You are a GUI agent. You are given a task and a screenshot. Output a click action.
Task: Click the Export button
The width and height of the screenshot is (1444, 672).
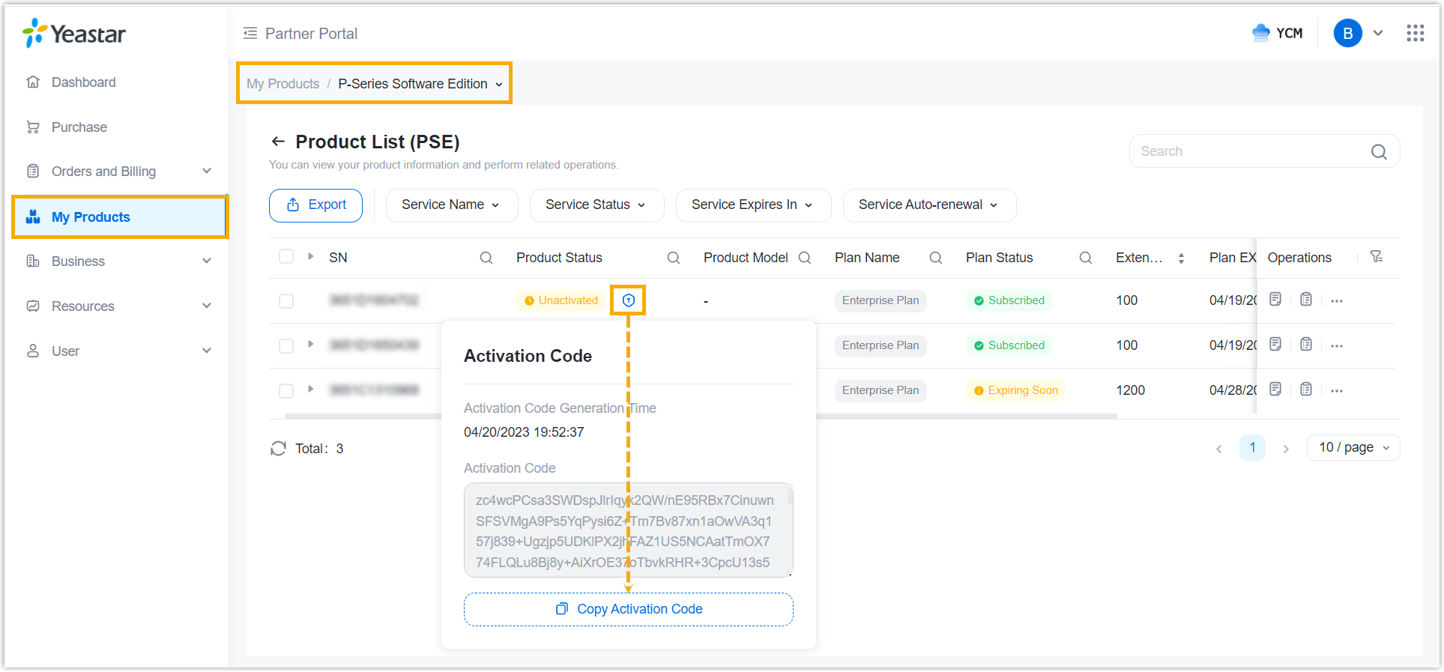tap(315, 205)
